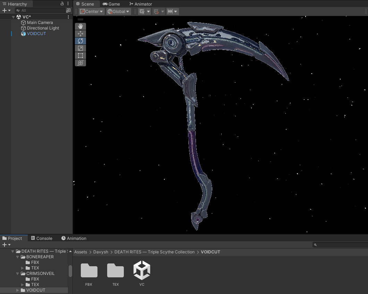Collapse the CRIMSONVEIL folder
Screen dimensions: 368x294
17,274
